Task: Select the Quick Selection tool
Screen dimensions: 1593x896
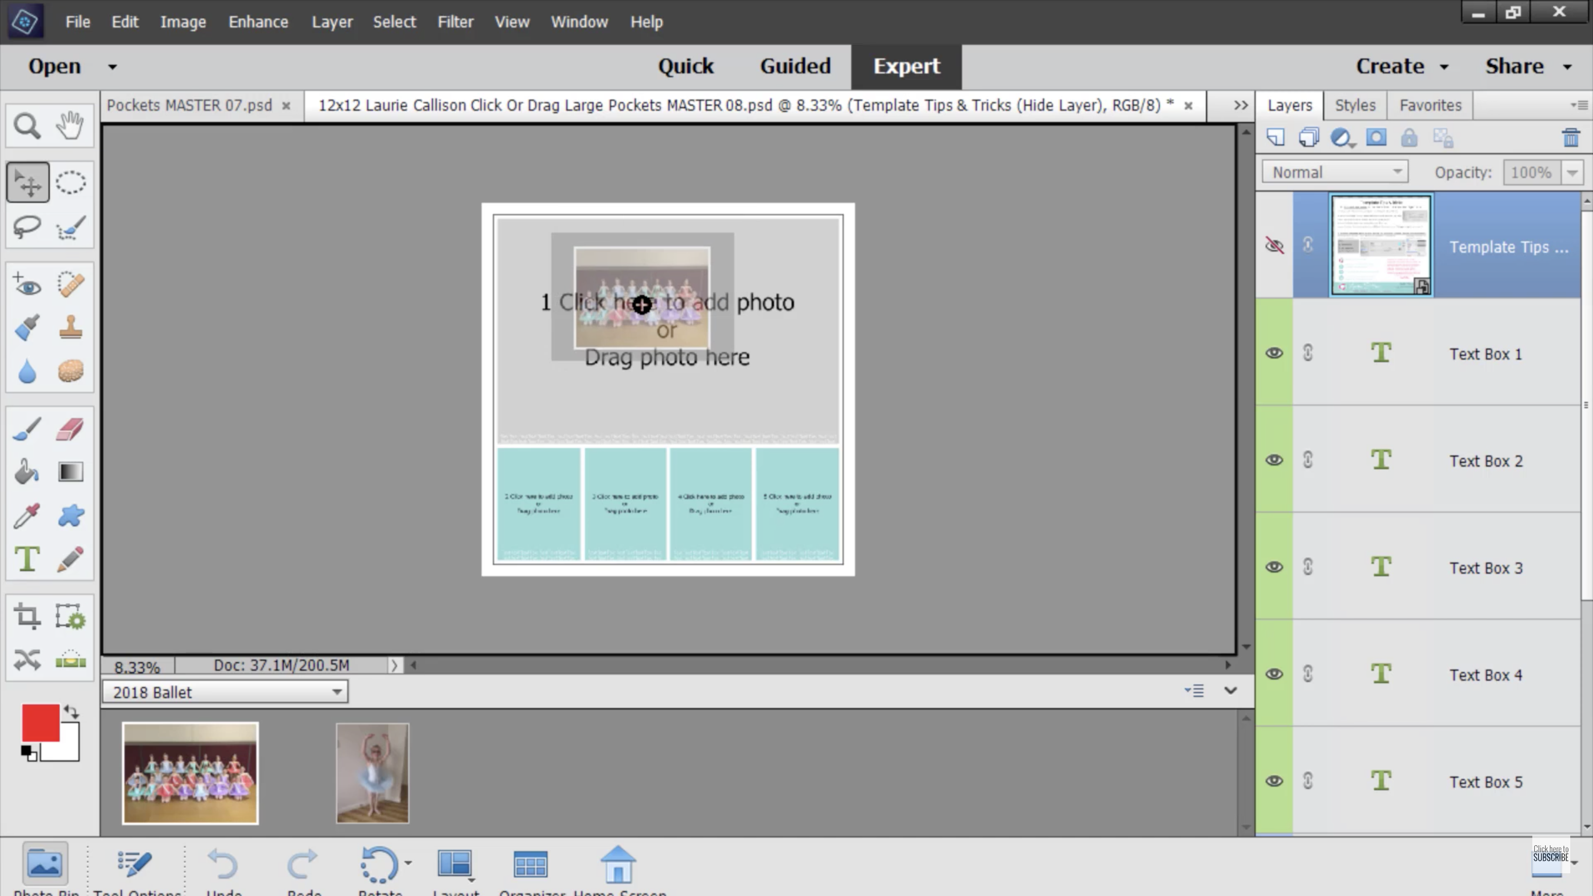Action: [x=71, y=227]
